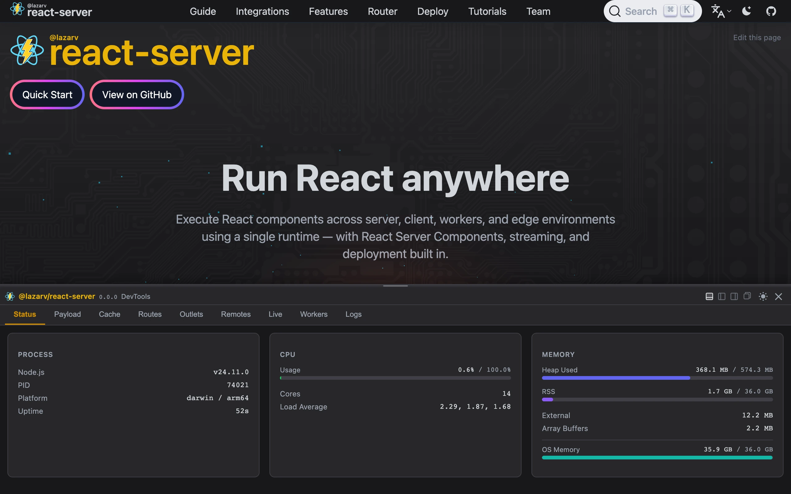Screen dimensions: 791x494
Task: Switch to the Workers tab
Action: click(313, 314)
